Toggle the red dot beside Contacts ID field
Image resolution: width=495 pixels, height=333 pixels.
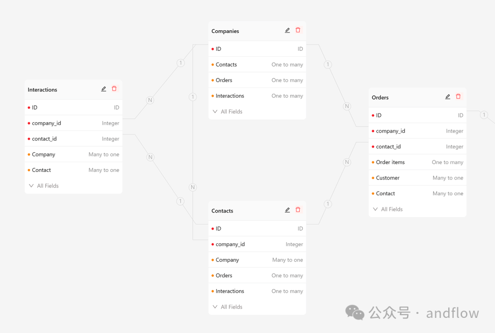click(212, 228)
